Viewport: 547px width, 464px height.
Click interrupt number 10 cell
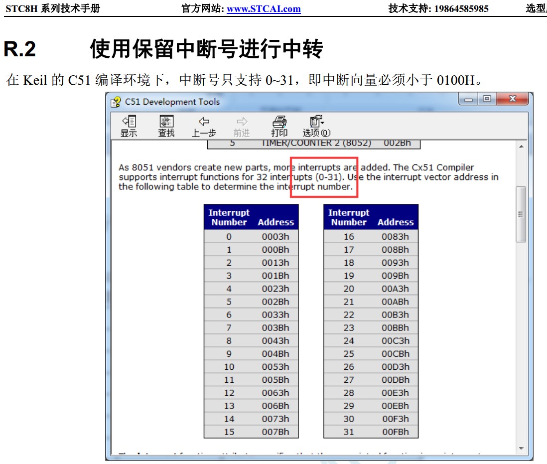tap(229, 367)
